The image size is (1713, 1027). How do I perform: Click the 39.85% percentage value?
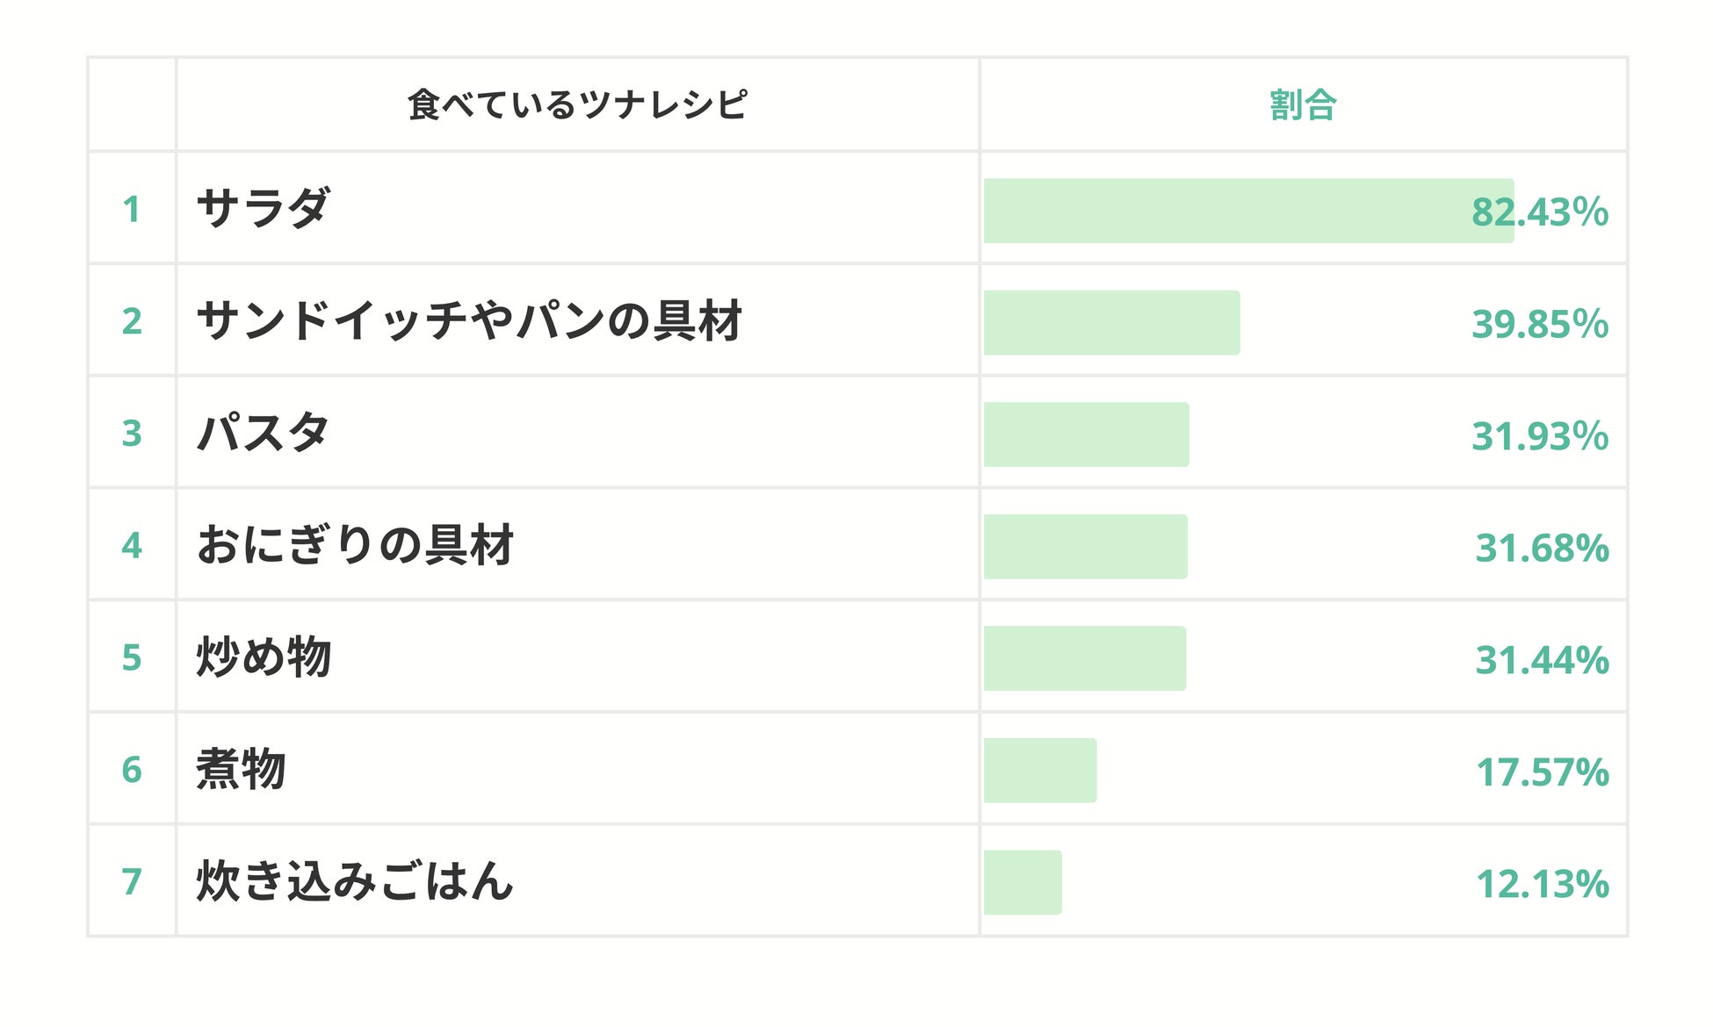pyautogui.click(x=1539, y=324)
